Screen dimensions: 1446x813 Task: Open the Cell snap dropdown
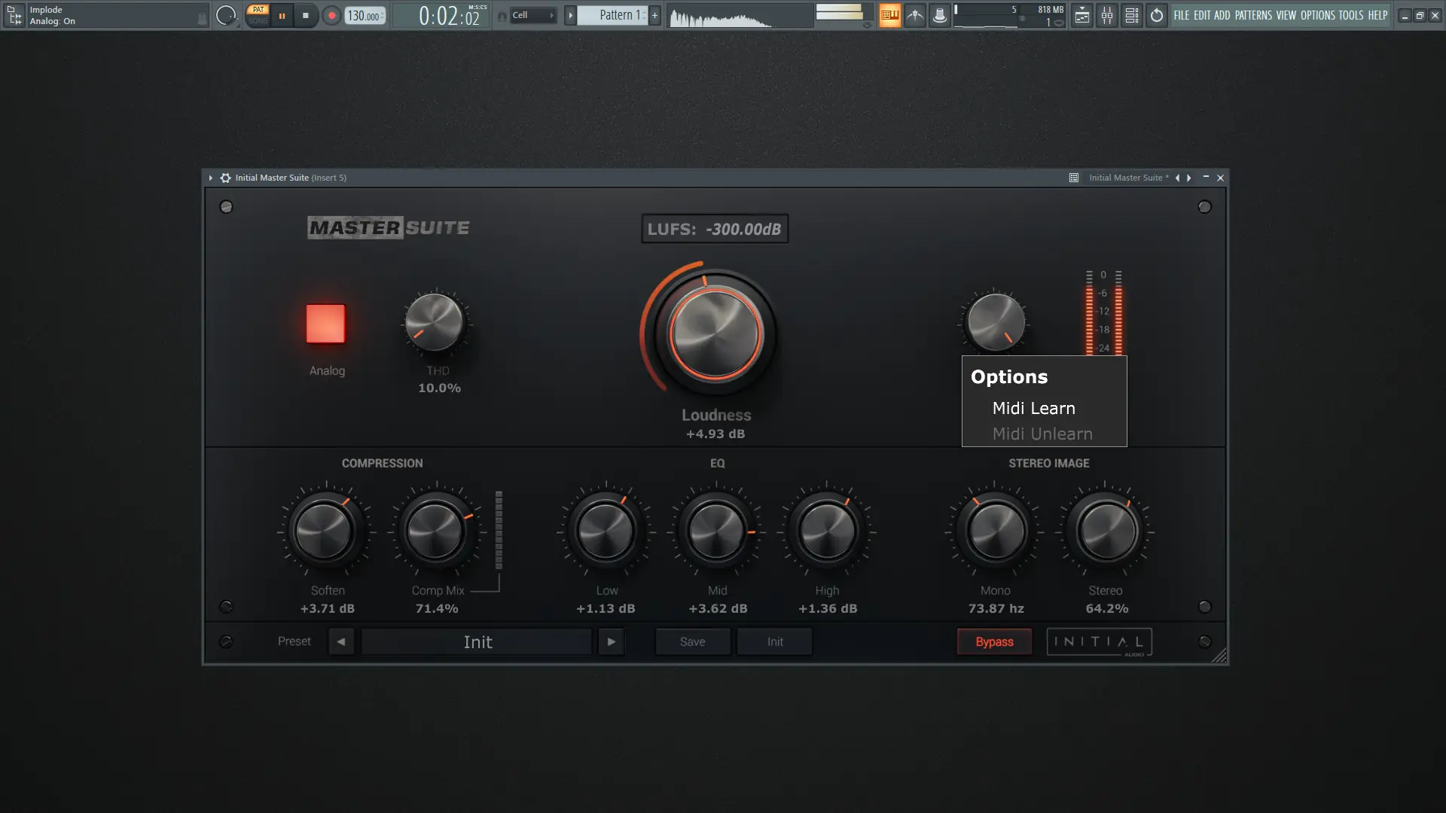click(x=533, y=15)
